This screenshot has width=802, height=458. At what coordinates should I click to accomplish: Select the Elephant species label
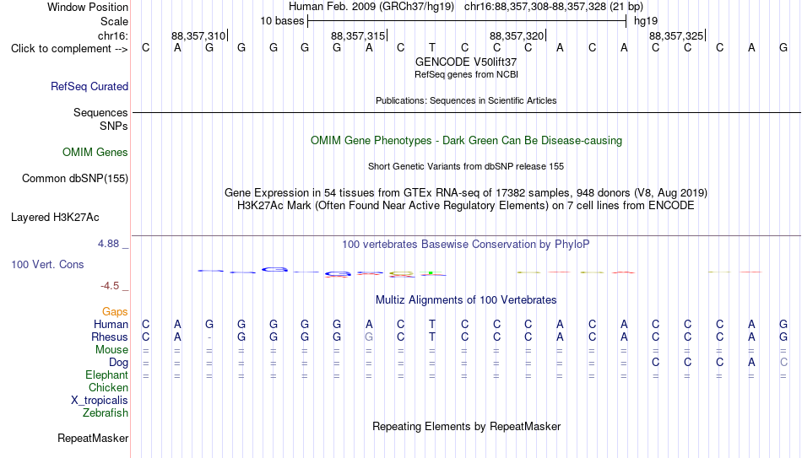[107, 375]
